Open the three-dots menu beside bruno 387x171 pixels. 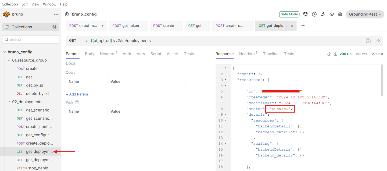pyautogui.click(x=56, y=15)
